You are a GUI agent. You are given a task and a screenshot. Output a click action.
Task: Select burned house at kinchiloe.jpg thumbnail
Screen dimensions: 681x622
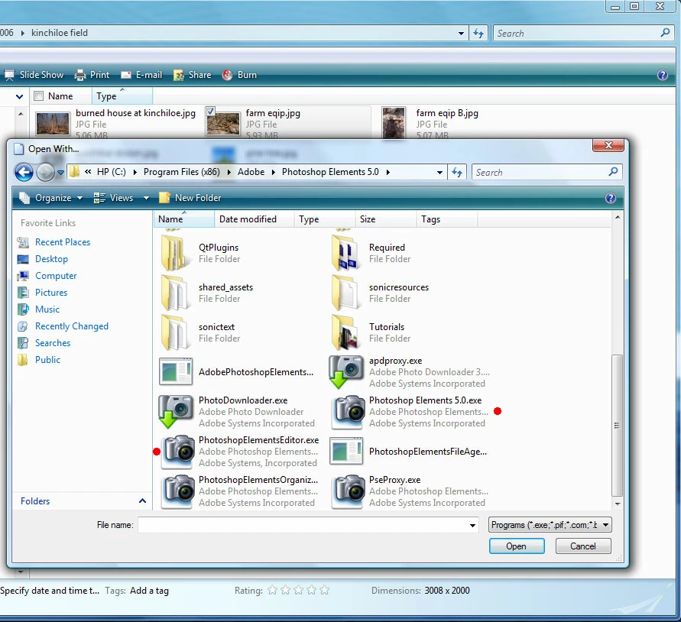click(x=52, y=125)
